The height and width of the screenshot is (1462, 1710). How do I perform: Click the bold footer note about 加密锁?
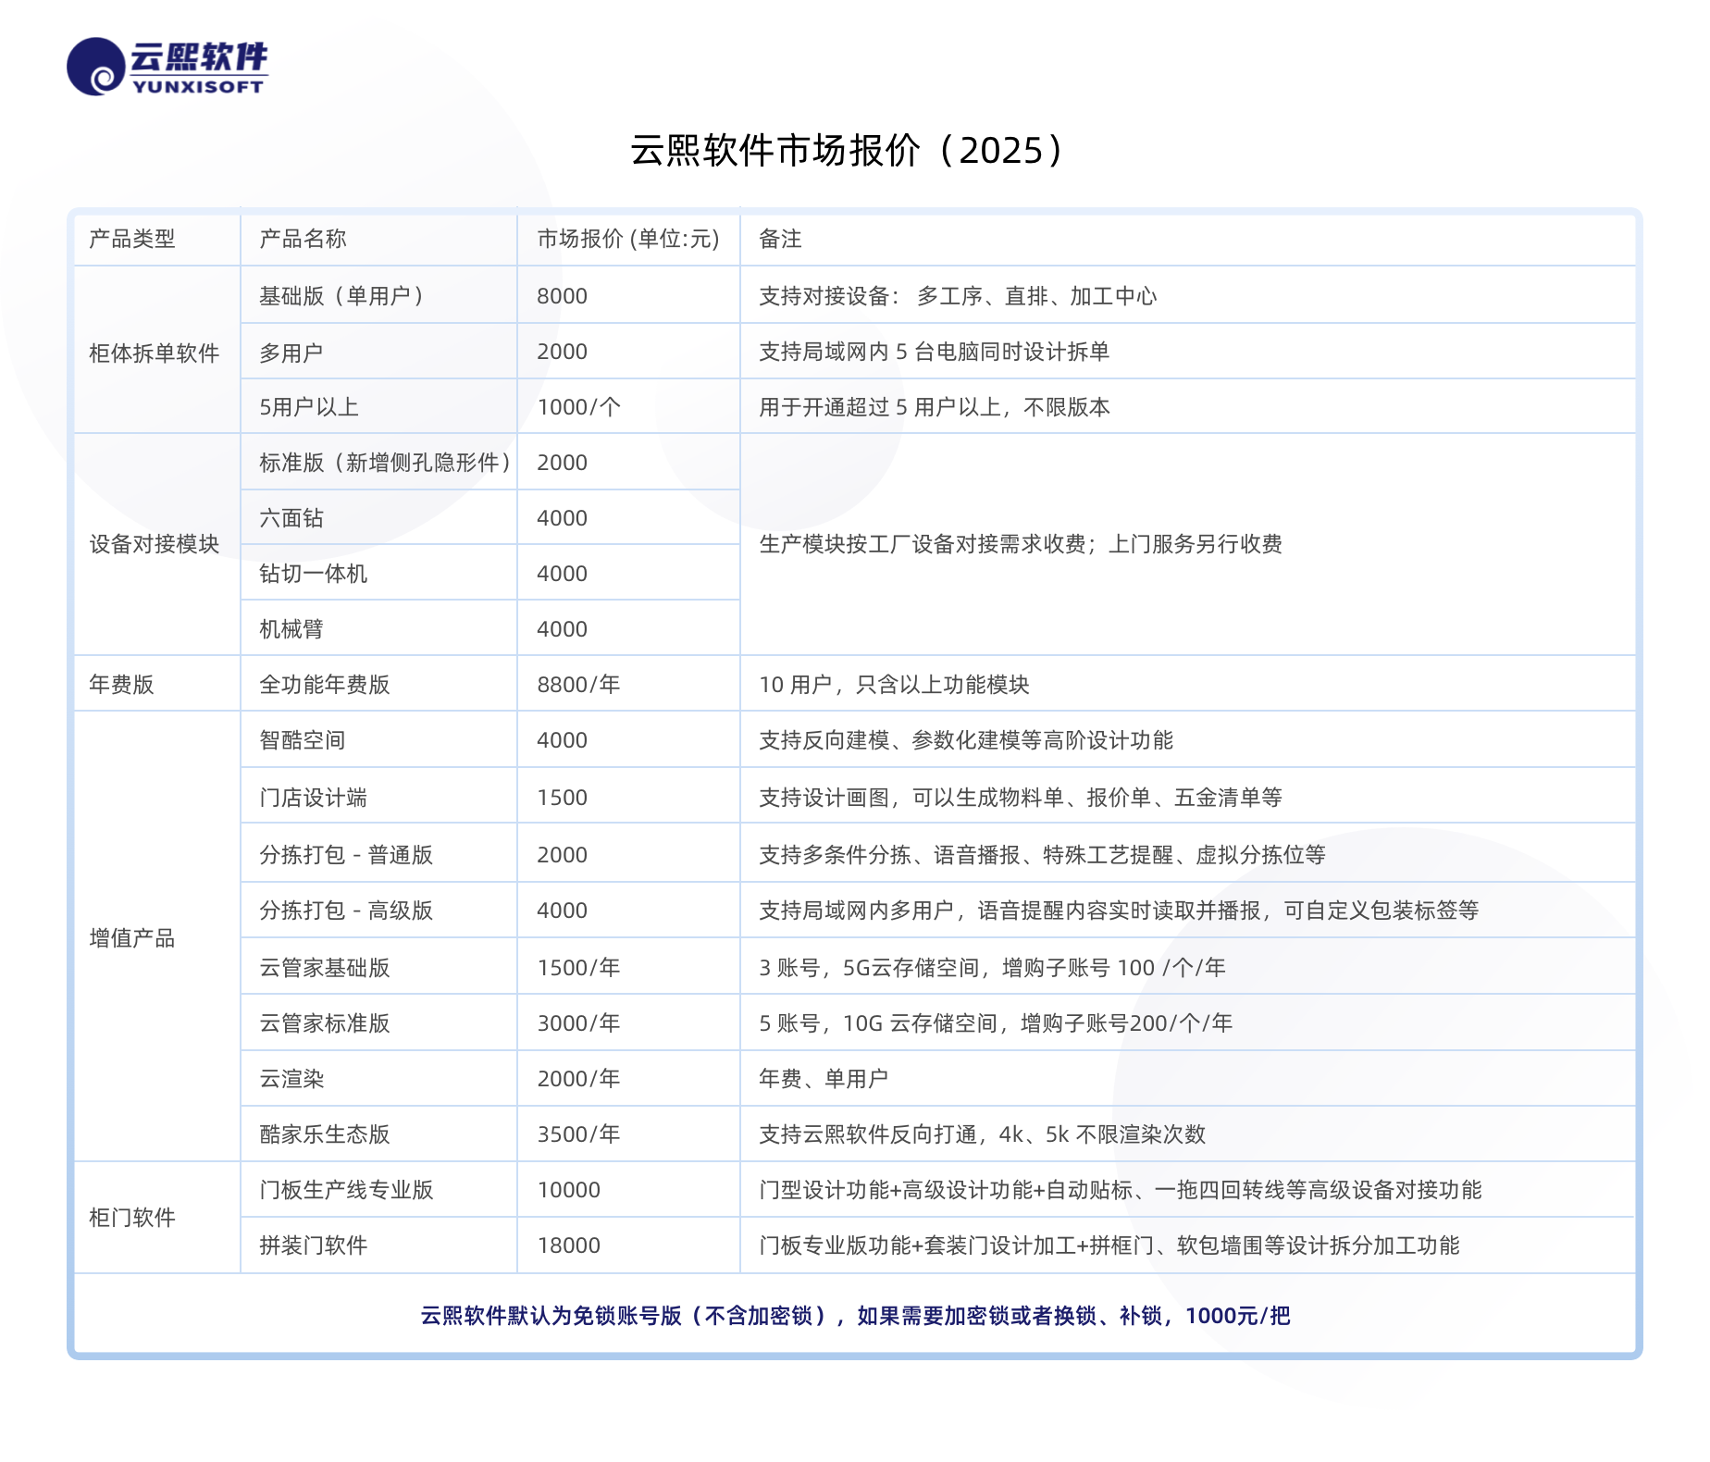tap(855, 1316)
